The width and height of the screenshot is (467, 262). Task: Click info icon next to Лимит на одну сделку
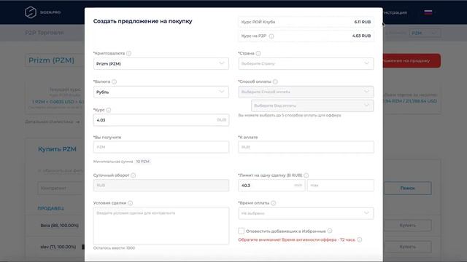306,175
